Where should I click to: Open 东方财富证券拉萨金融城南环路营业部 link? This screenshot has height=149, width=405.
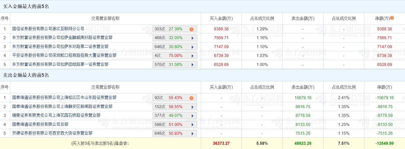62,38
